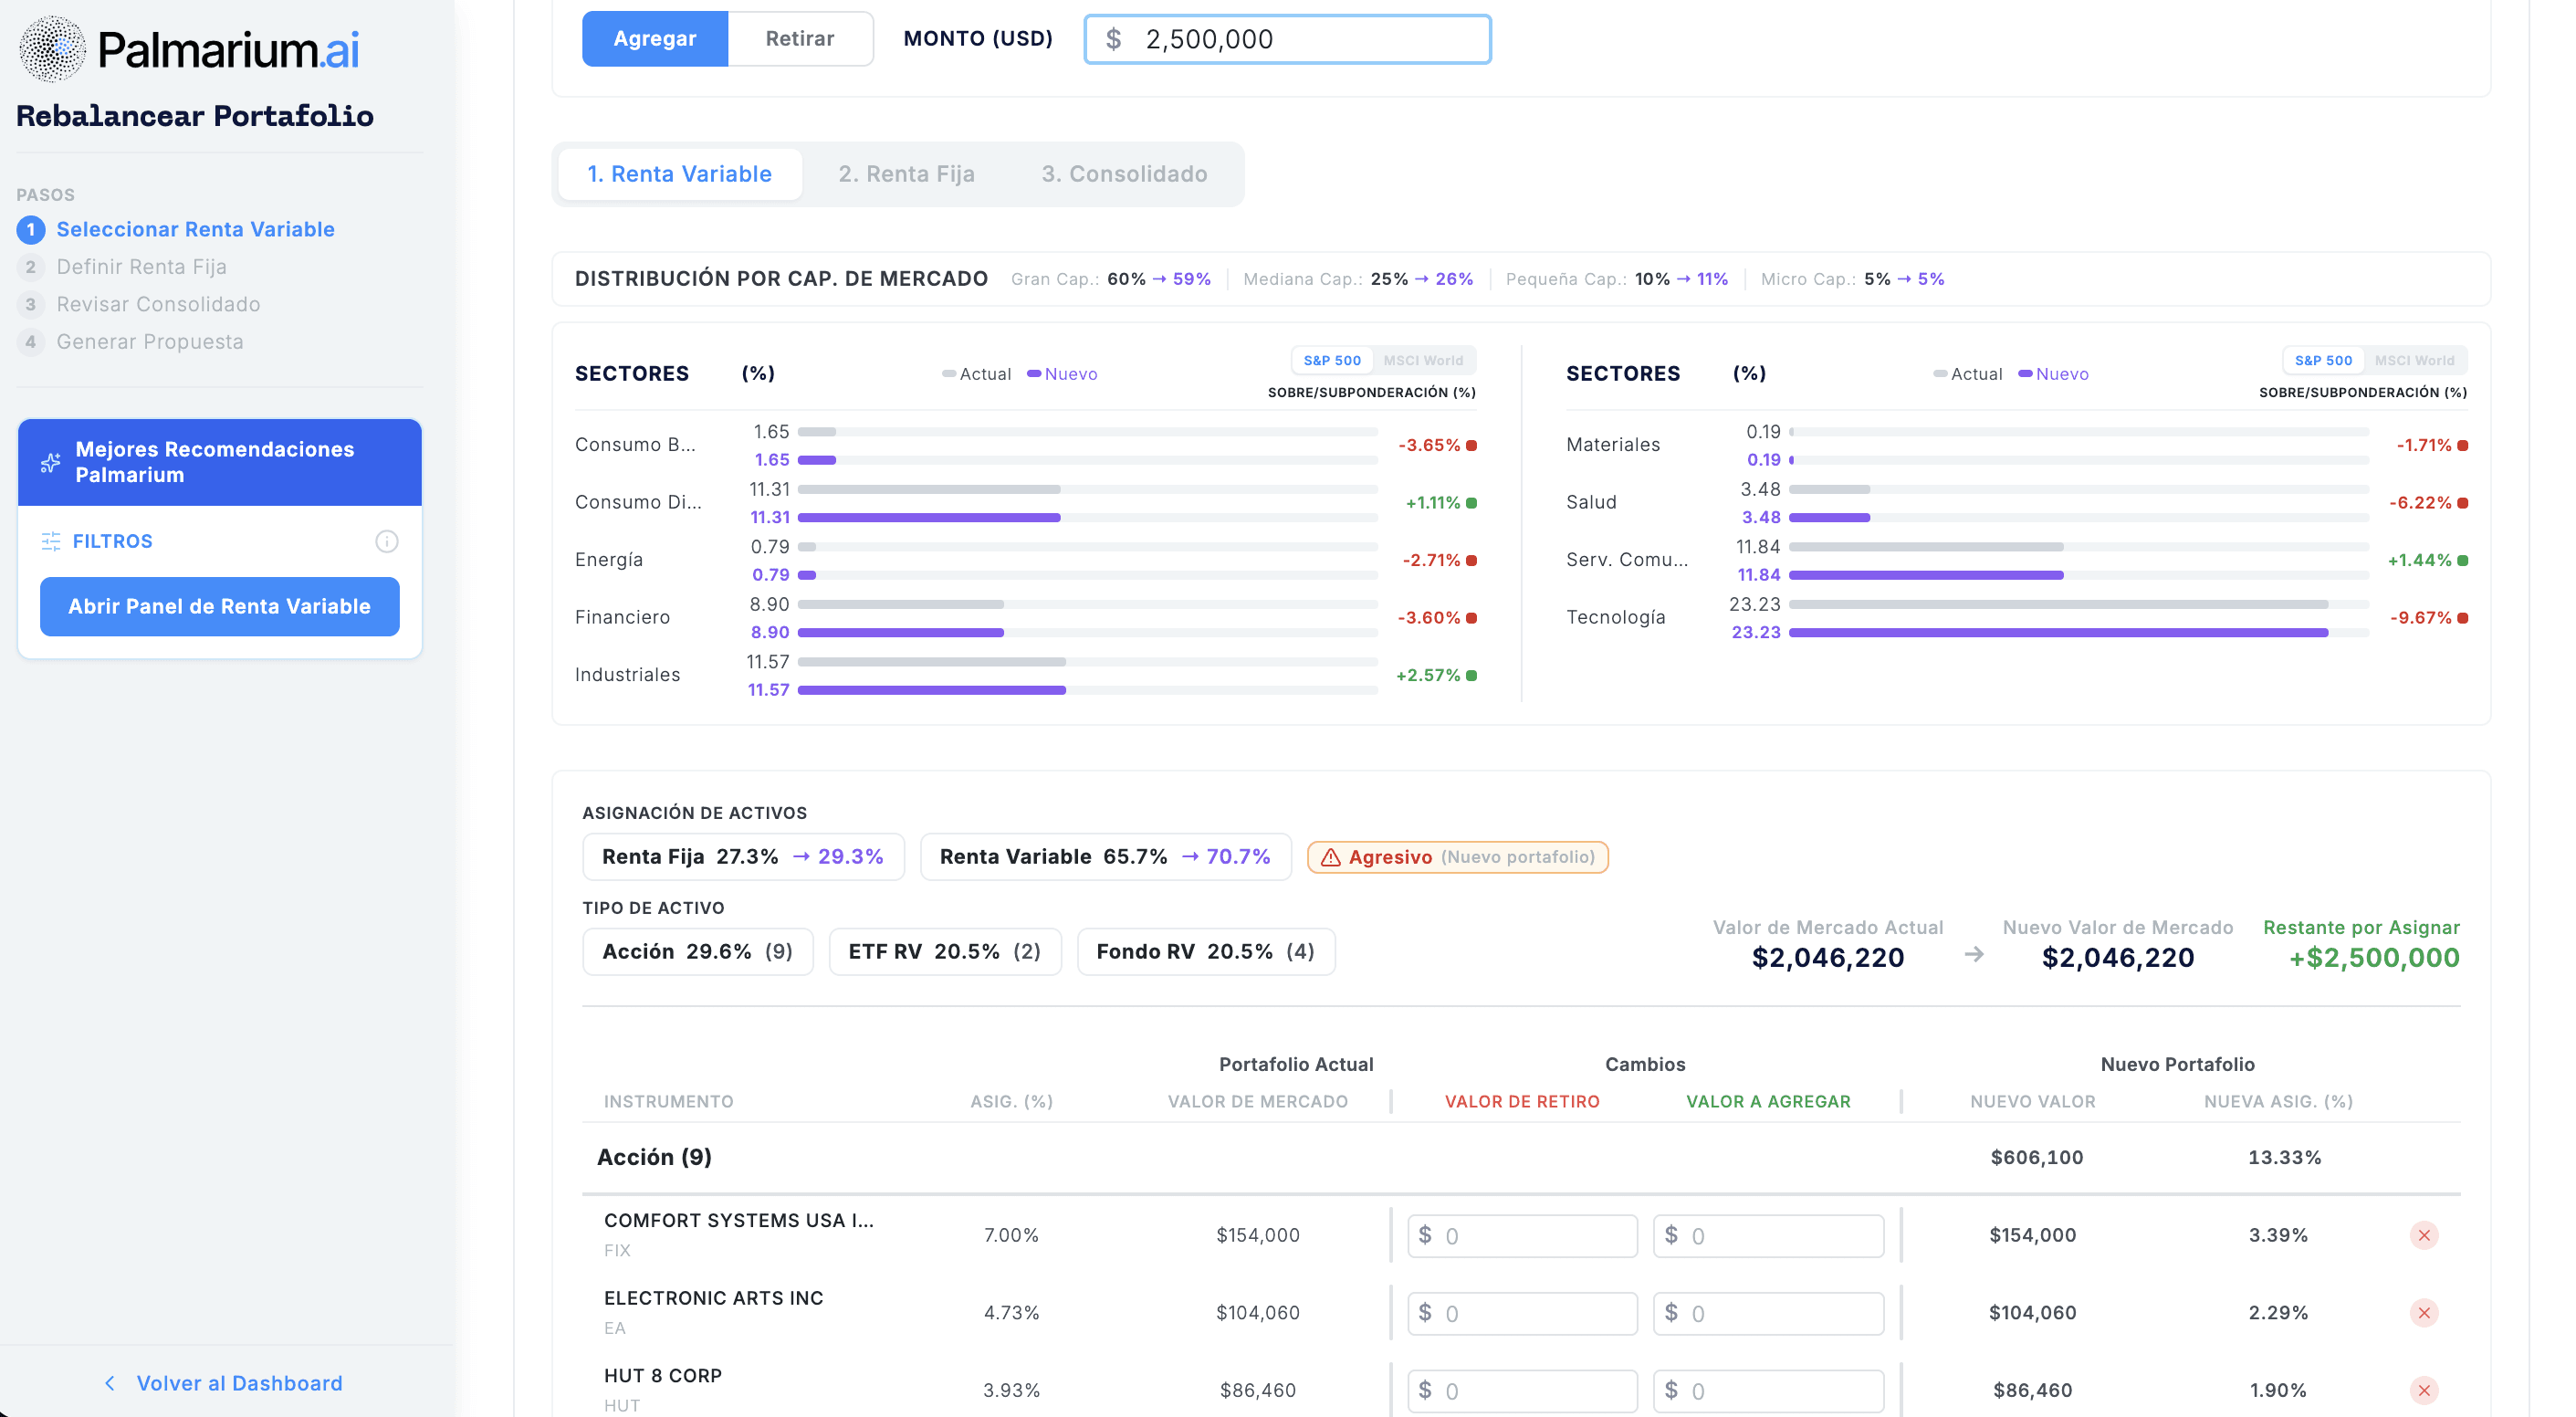Click the Energía -2.71% value
Image resolution: width=2576 pixels, height=1417 pixels.
1431,560
